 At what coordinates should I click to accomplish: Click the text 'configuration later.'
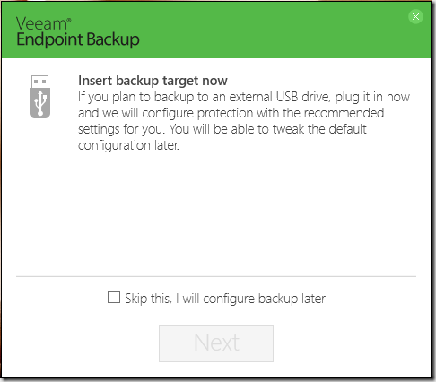pos(128,145)
